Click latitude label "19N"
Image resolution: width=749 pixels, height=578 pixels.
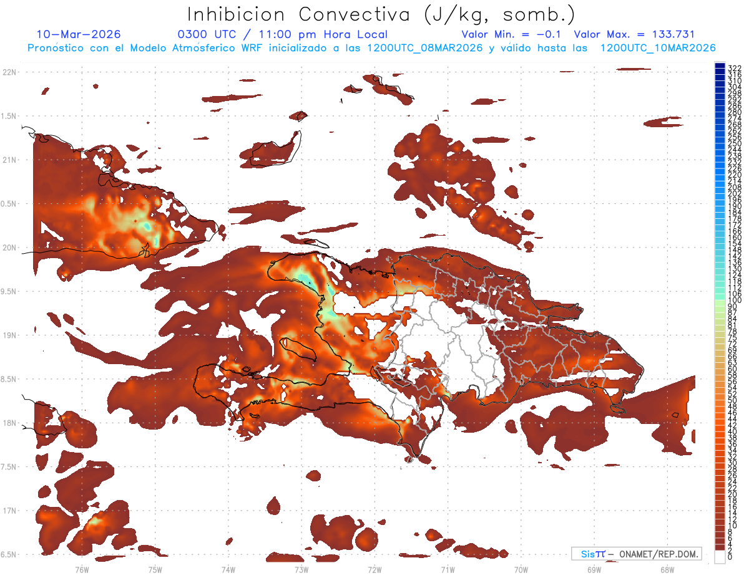9,335
